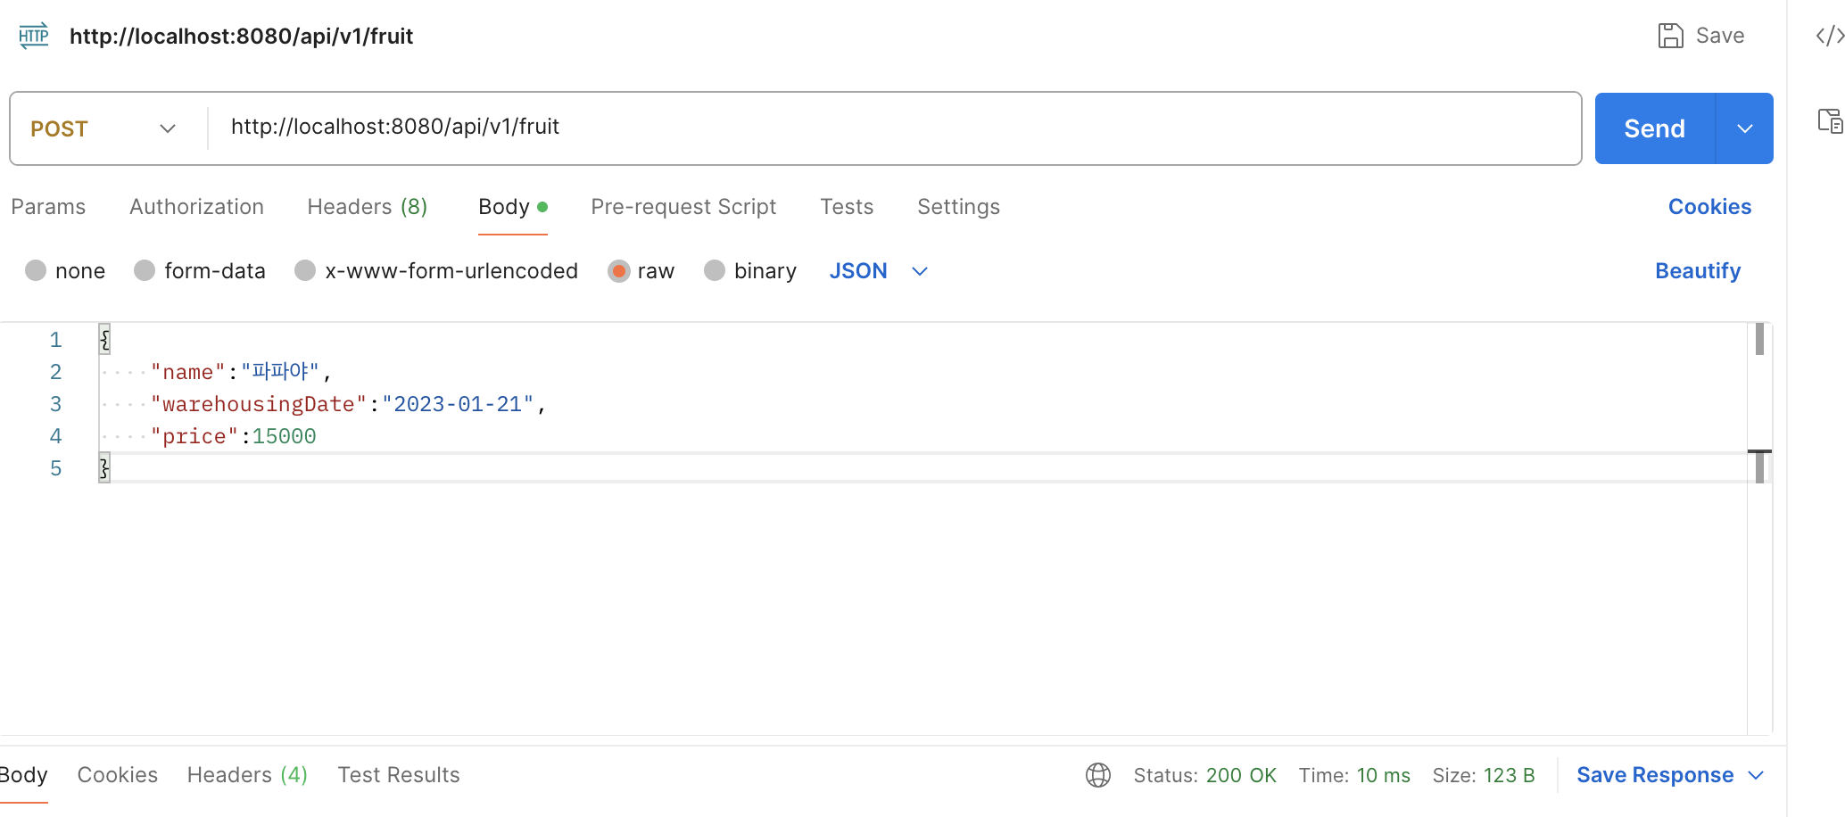Click the Beautify link
Image resolution: width=1845 pixels, height=817 pixels.
point(1697,270)
